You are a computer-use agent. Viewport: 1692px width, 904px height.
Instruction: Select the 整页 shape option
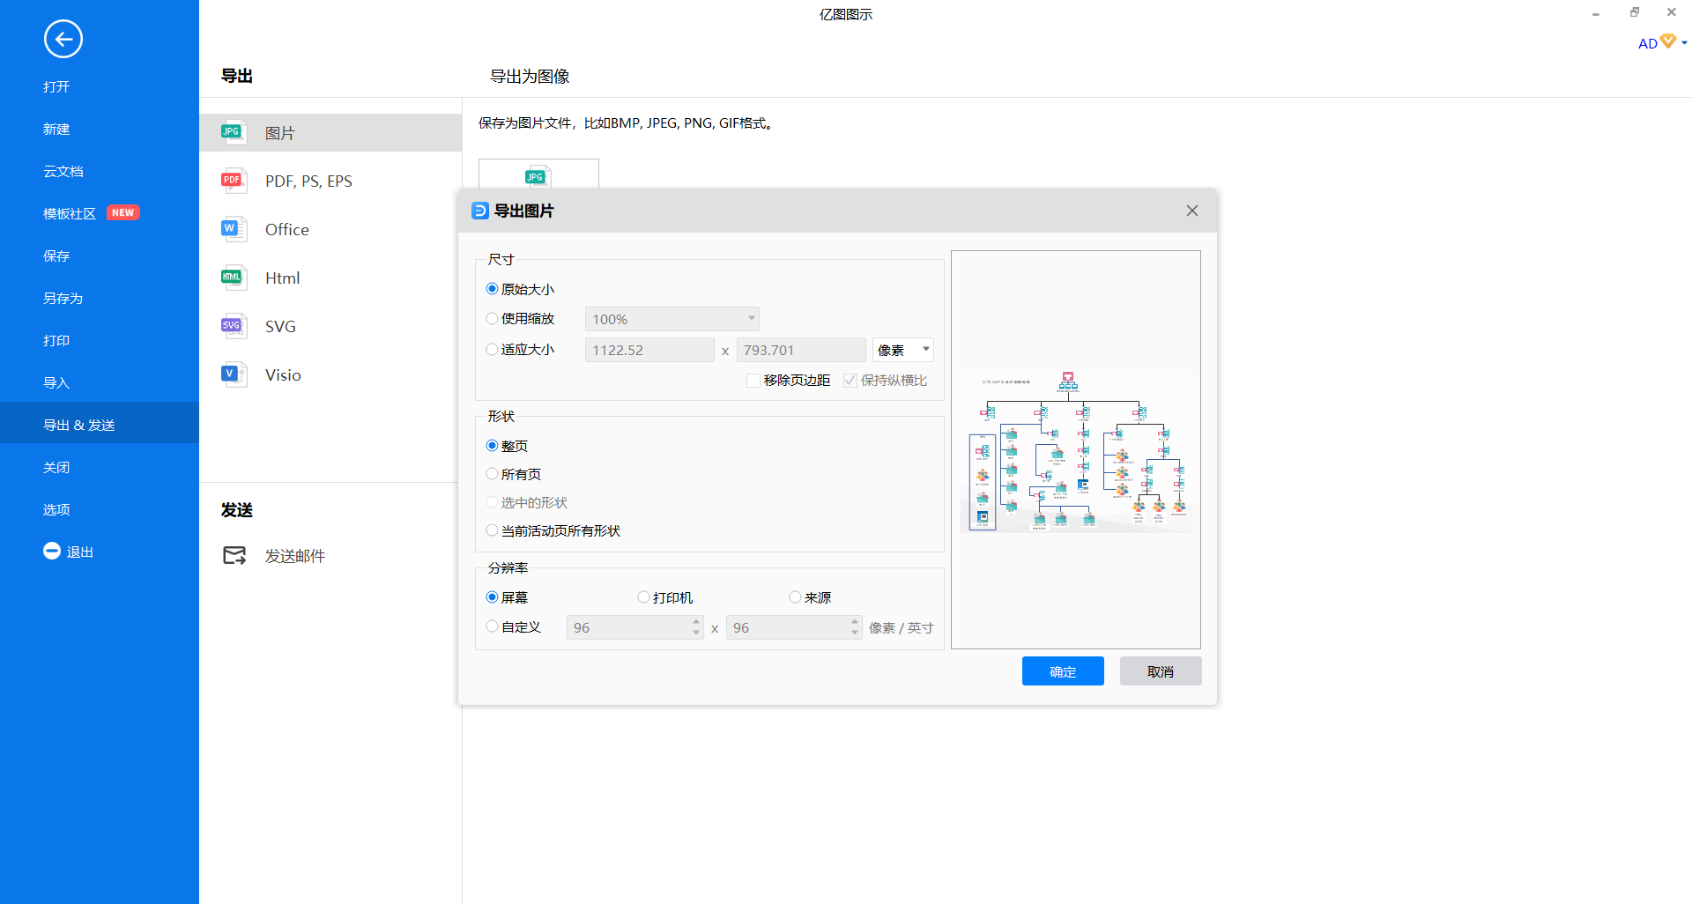(x=492, y=446)
